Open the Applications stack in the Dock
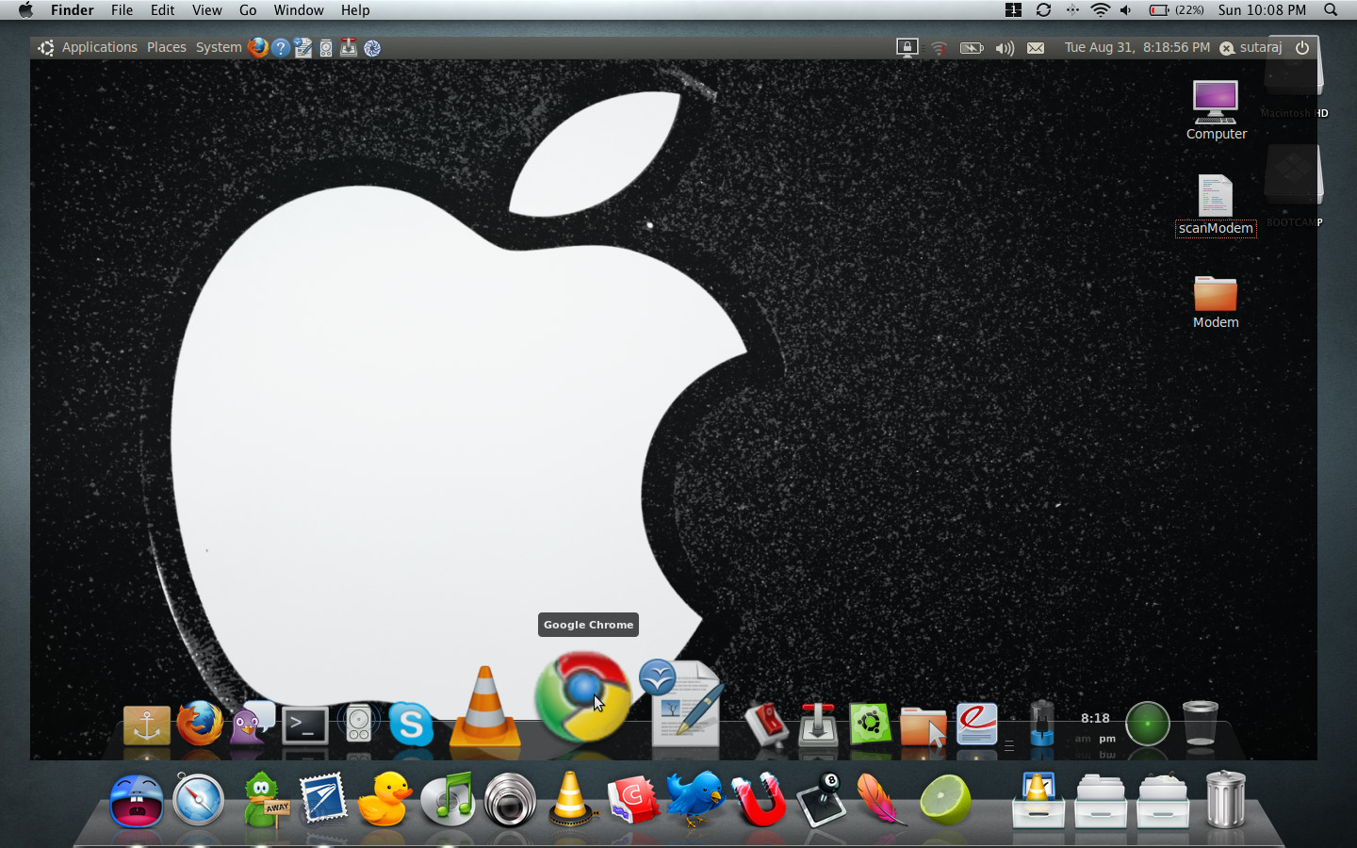This screenshot has height=848, width=1357. 1038,800
